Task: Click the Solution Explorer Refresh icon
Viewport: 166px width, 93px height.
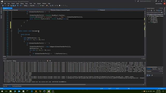Action: pos(159,10)
